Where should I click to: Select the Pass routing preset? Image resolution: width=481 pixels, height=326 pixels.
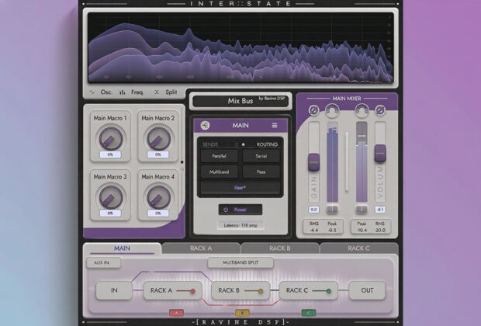(x=261, y=172)
